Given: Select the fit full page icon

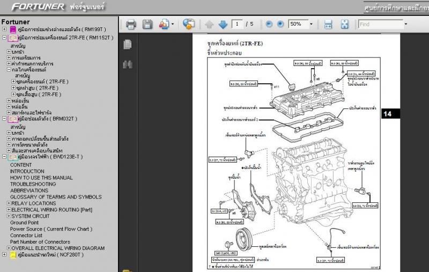Looking at the screenshot, I should (344, 24).
